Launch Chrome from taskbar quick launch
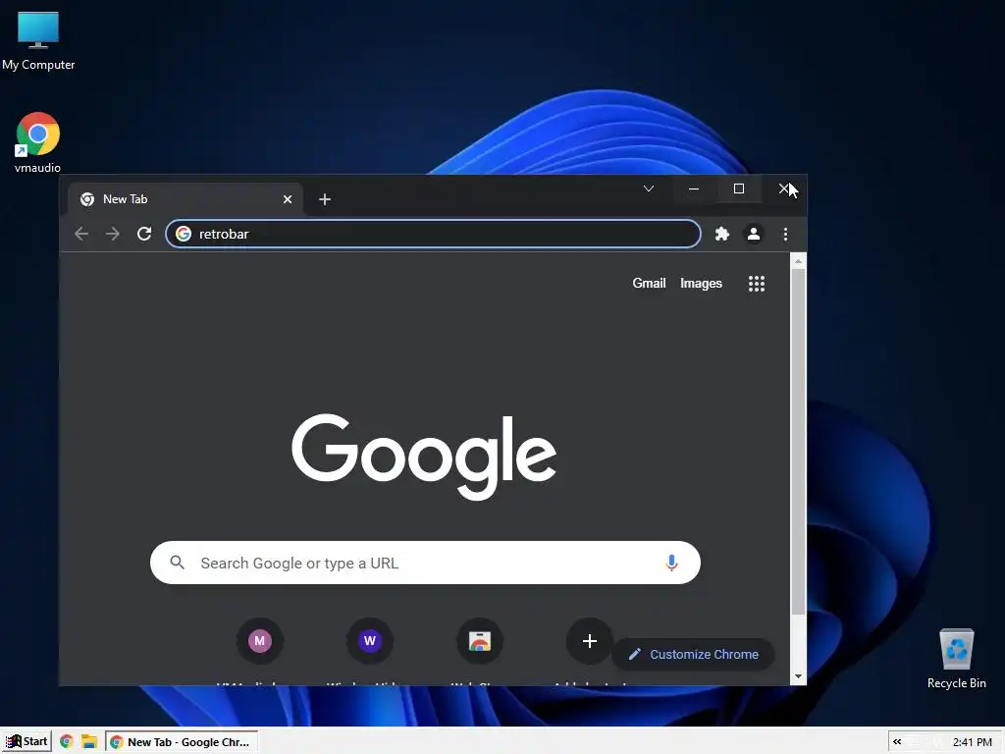The image size is (1005, 754). [x=66, y=742]
